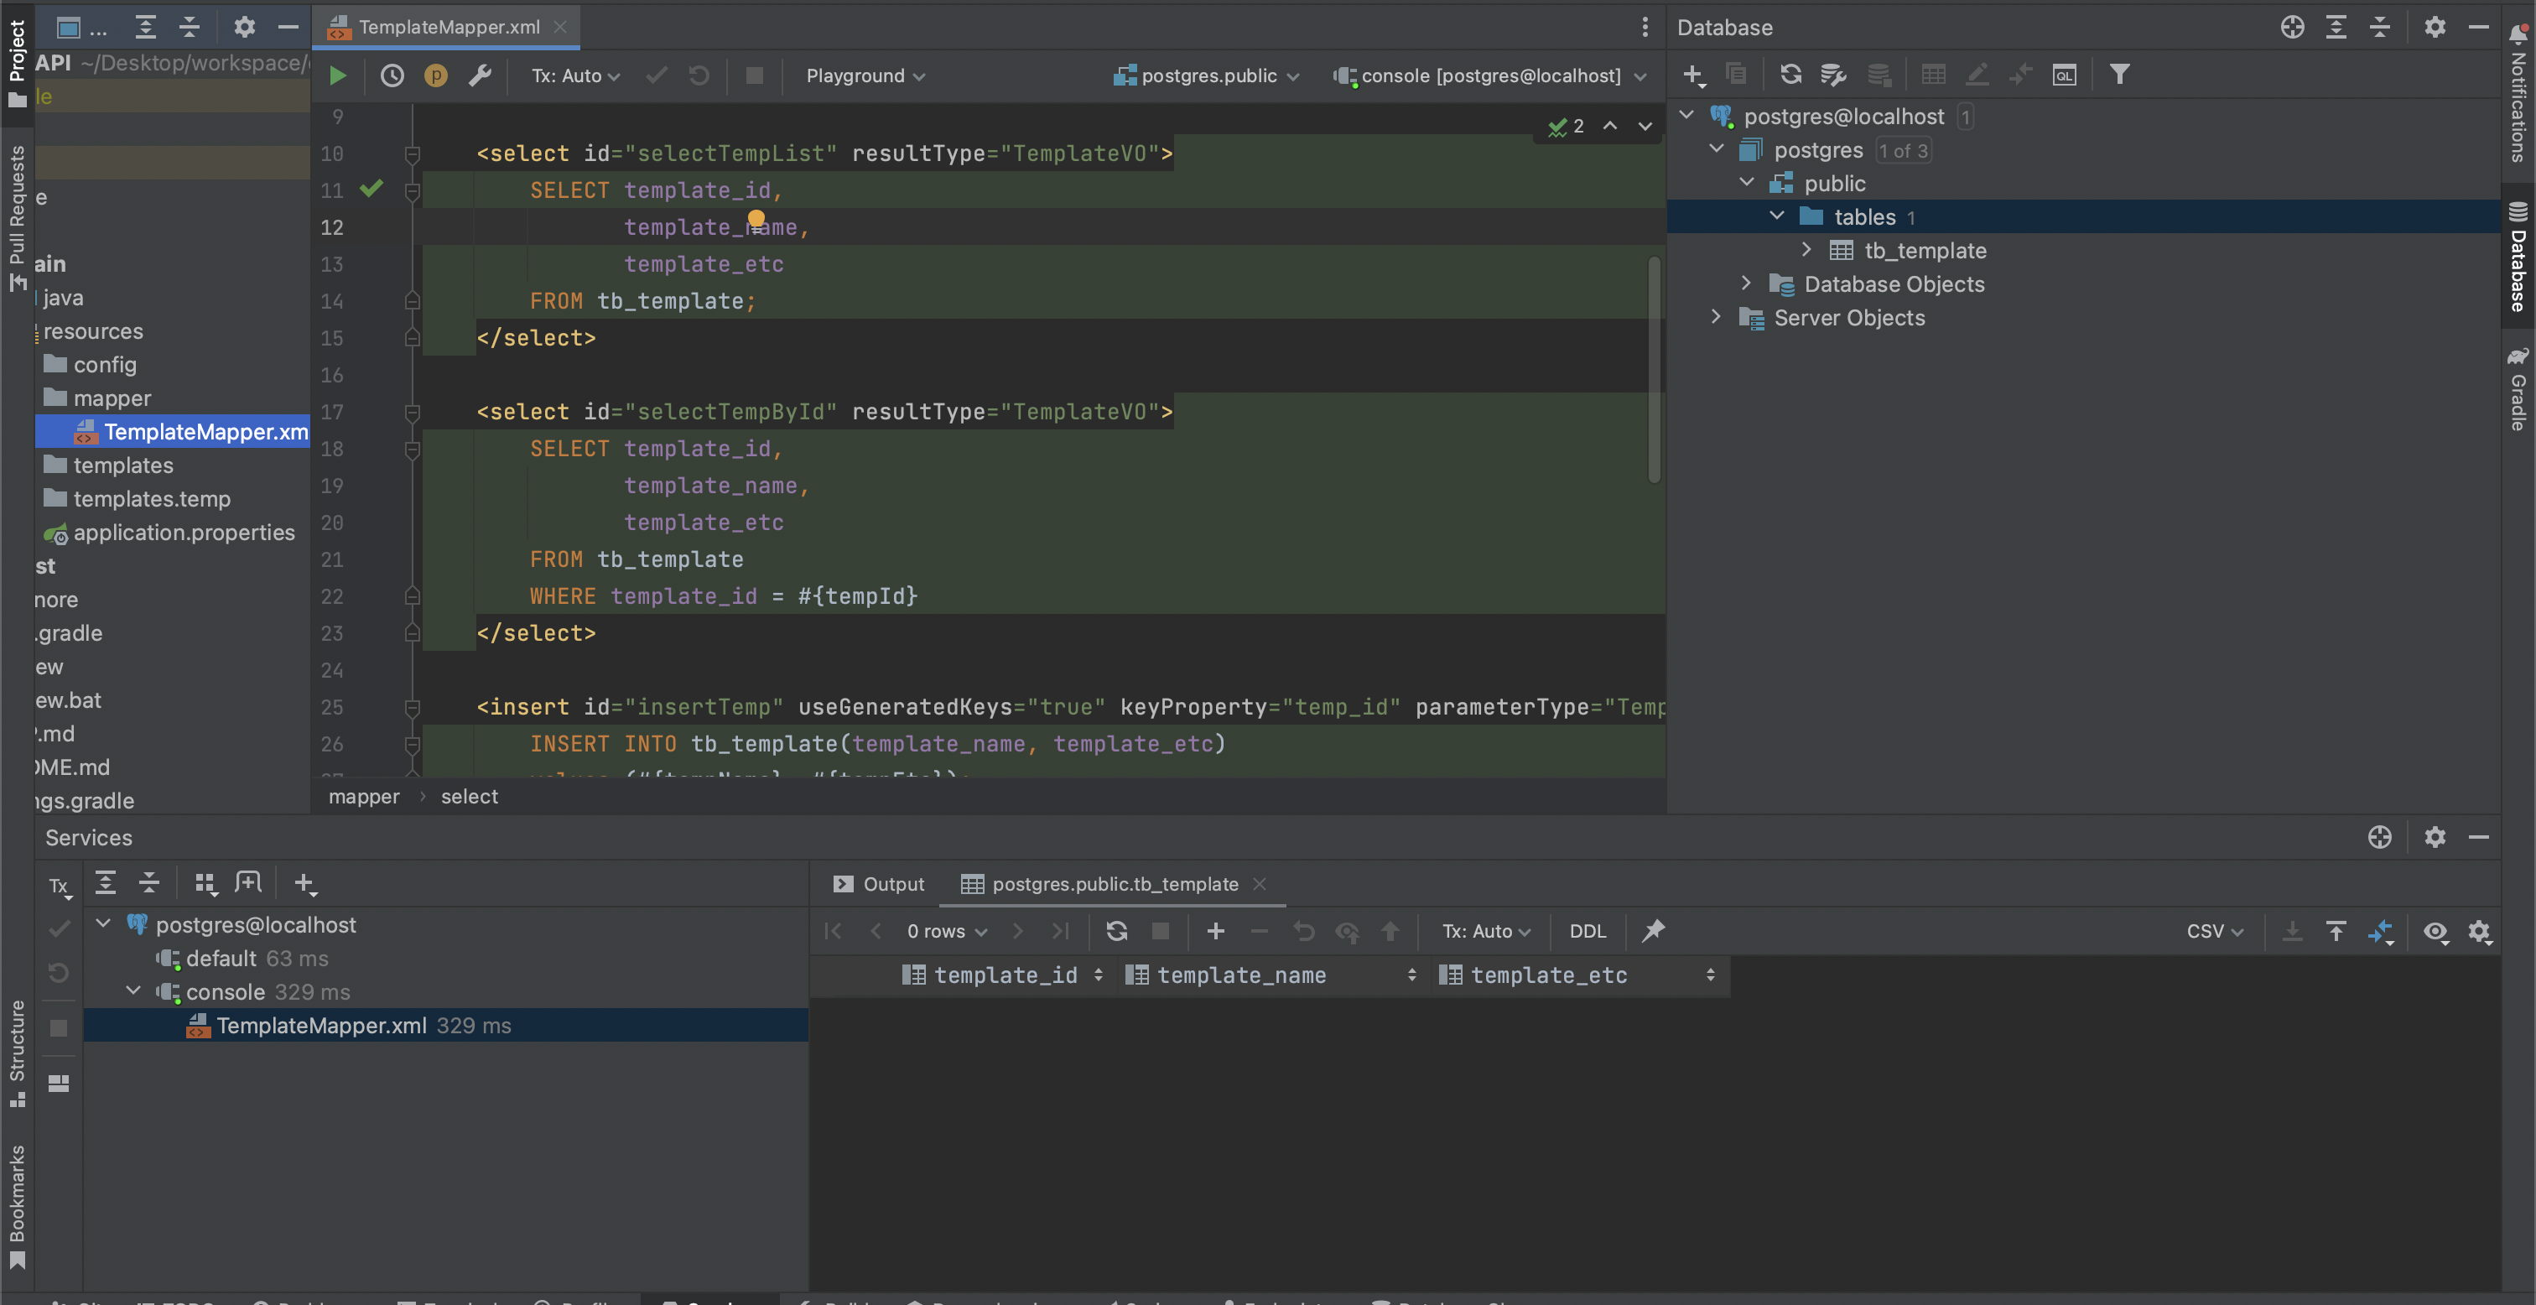Click the DDL button in the results toolbar

pyautogui.click(x=1587, y=932)
